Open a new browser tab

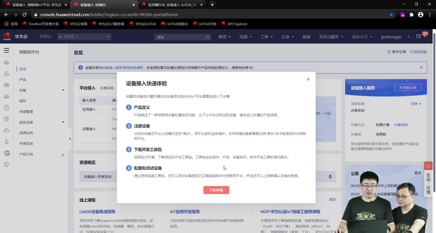coord(212,5)
